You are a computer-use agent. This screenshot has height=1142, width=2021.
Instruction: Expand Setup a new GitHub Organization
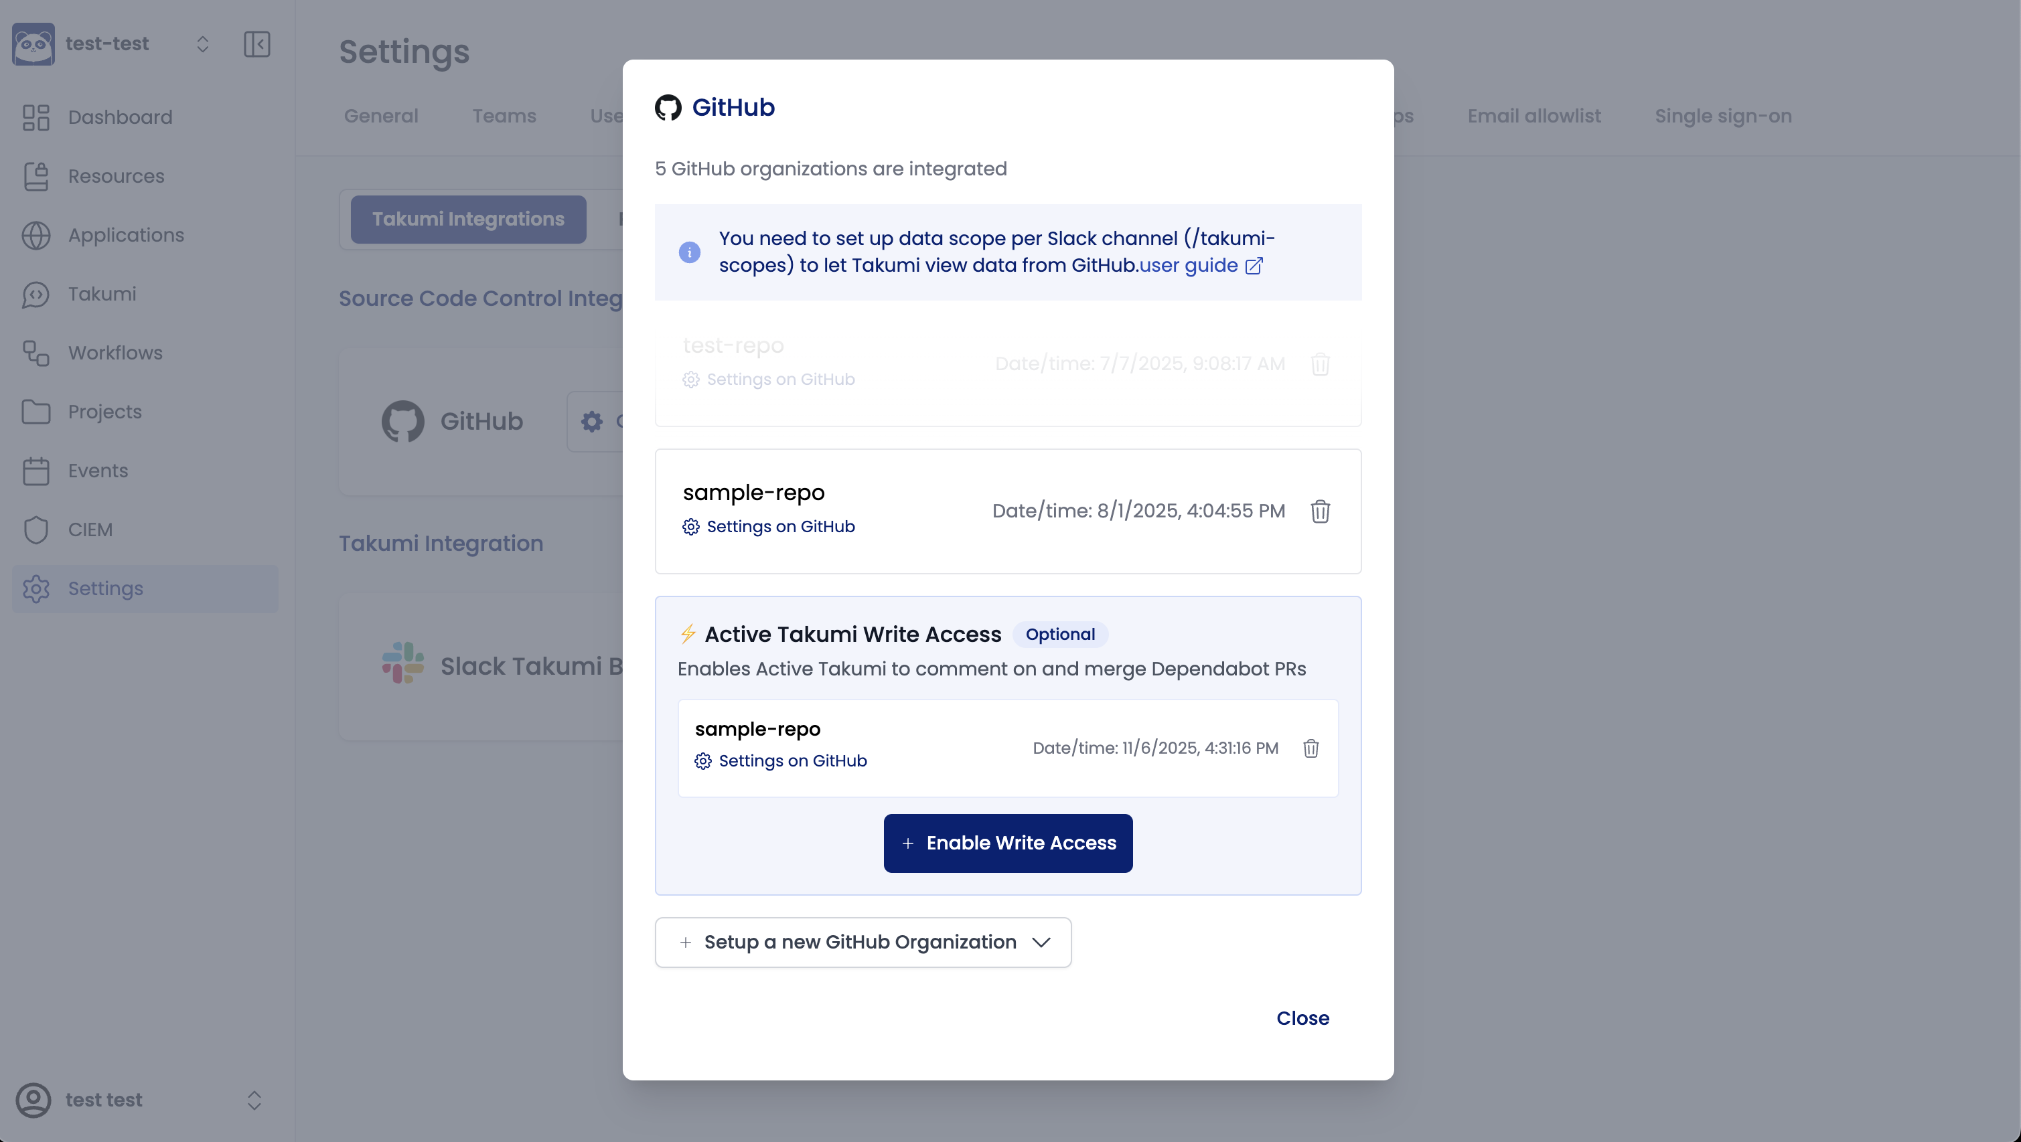tap(863, 942)
